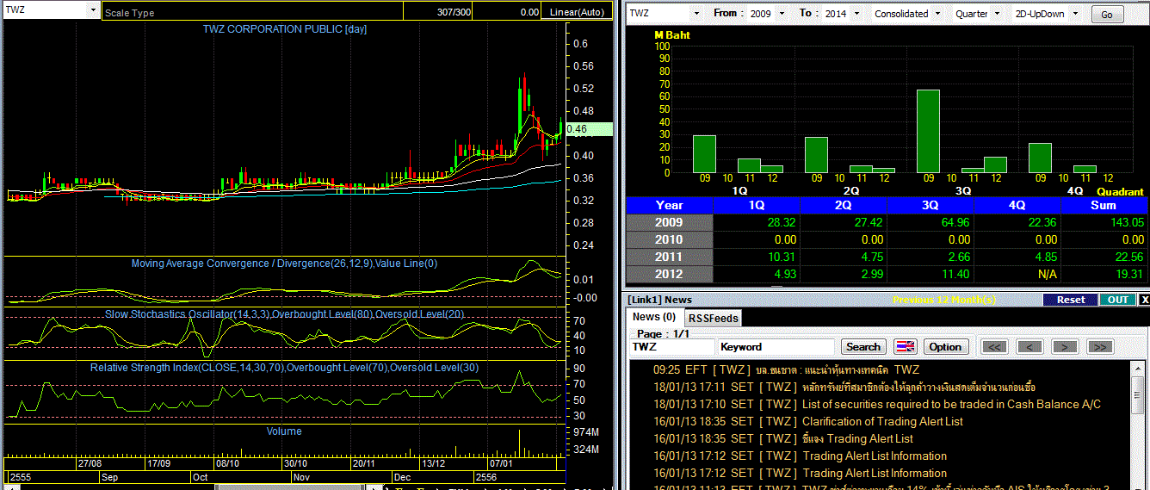Click the 22.56 sum cell for 2011
The height and width of the screenshot is (490, 1150).
point(1104,257)
